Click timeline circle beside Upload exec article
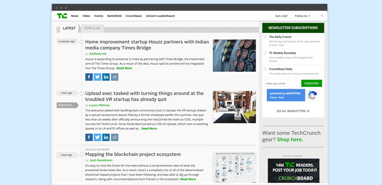The width and height of the screenshot is (382, 185). click(81, 93)
